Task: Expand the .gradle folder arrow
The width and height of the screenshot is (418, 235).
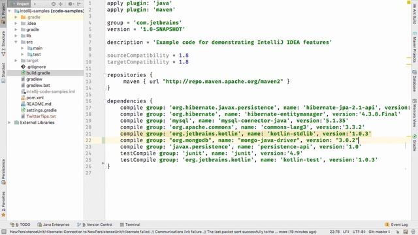Action: click(16, 17)
